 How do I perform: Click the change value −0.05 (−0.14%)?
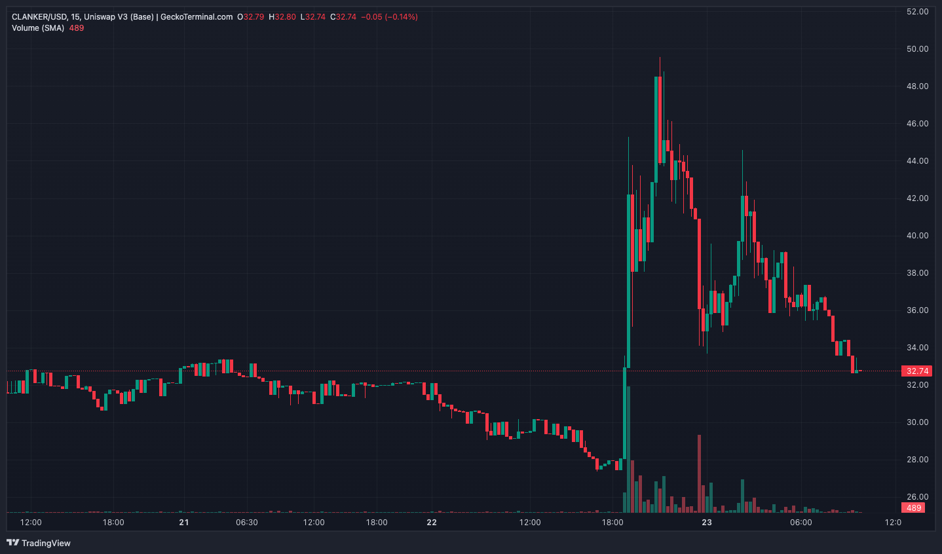pos(389,17)
